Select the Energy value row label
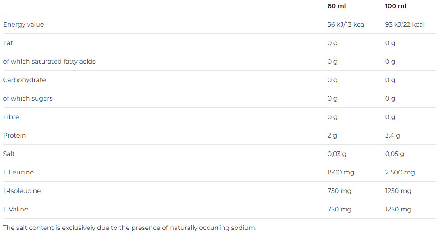Viewport: 439px width, 234px height. click(x=23, y=24)
